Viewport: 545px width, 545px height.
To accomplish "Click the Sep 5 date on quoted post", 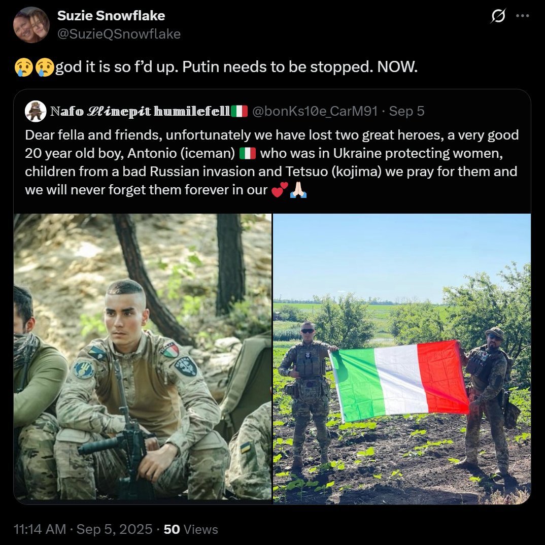I will [406, 111].
